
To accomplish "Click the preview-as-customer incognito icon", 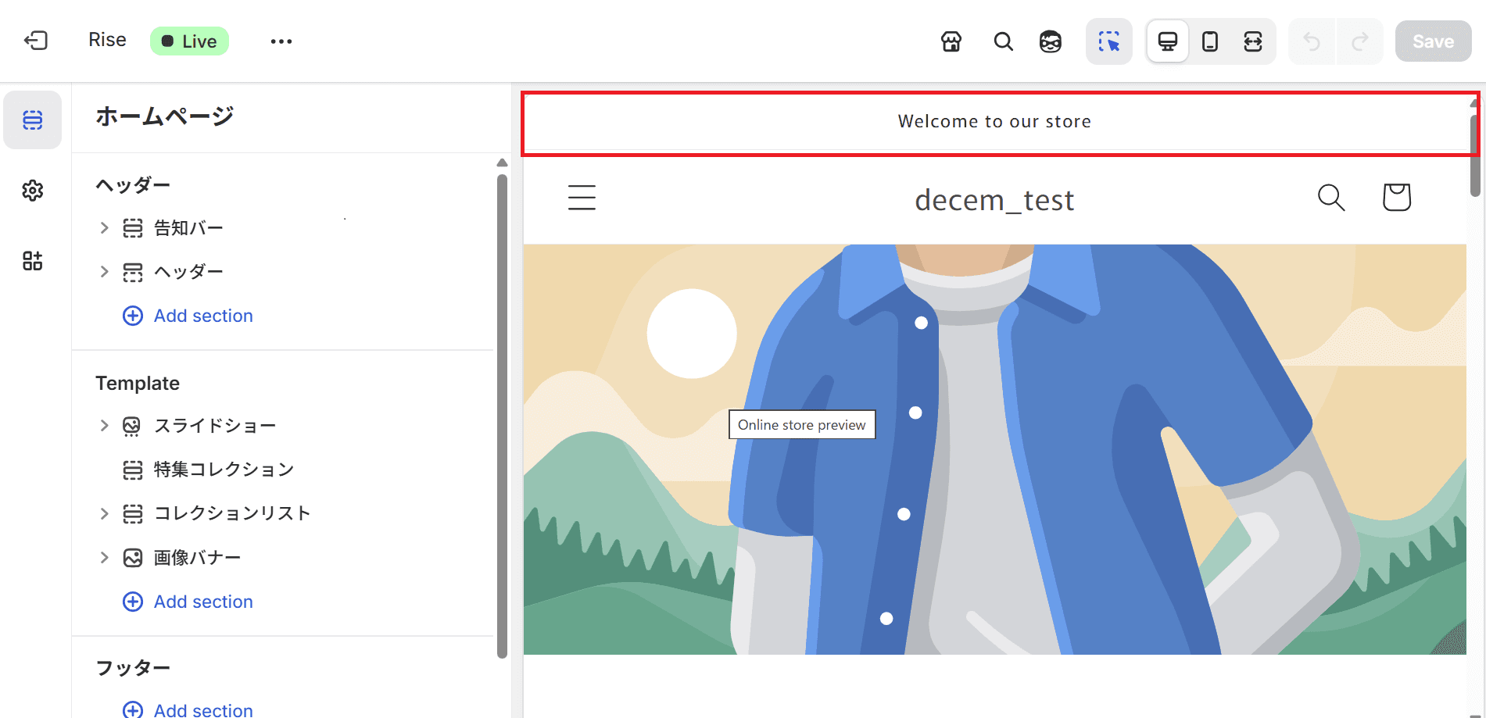I will 1051,41.
